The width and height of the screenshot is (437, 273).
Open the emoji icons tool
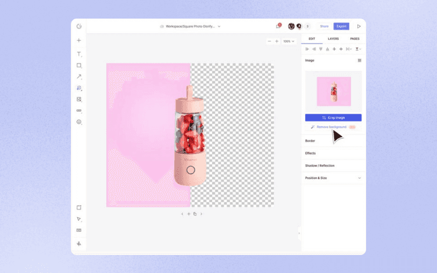point(79,122)
